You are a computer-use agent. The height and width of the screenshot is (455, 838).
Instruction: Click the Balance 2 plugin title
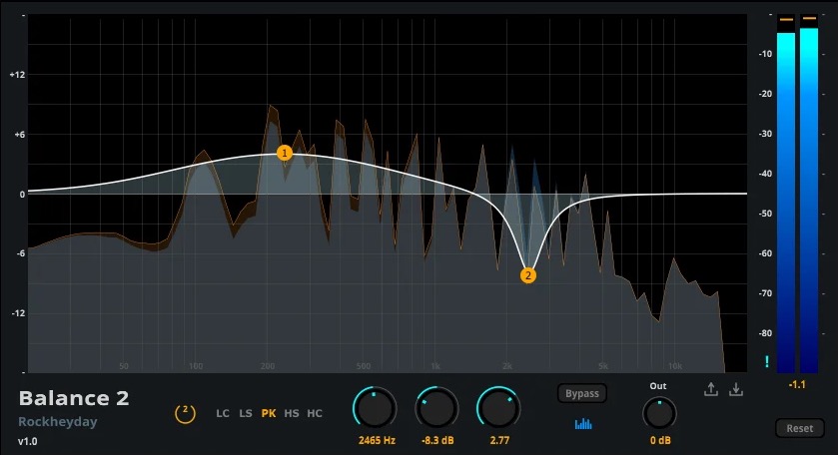pos(74,398)
